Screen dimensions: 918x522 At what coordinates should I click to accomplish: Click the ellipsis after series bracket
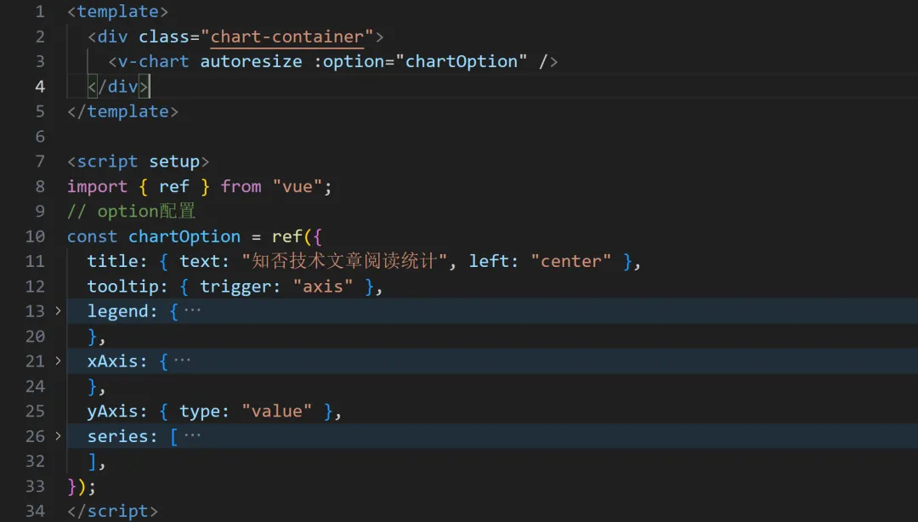pyautogui.click(x=192, y=436)
